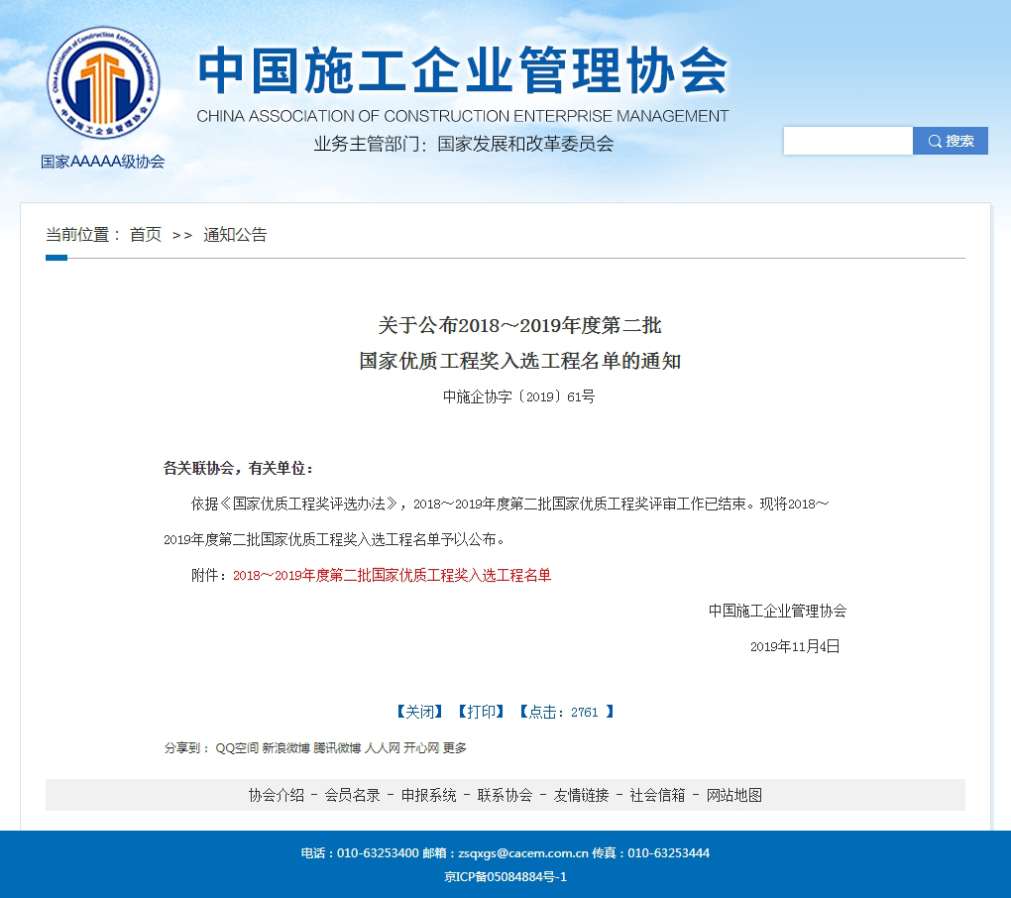
Task: Open 更多 share options
Action: pos(455,747)
